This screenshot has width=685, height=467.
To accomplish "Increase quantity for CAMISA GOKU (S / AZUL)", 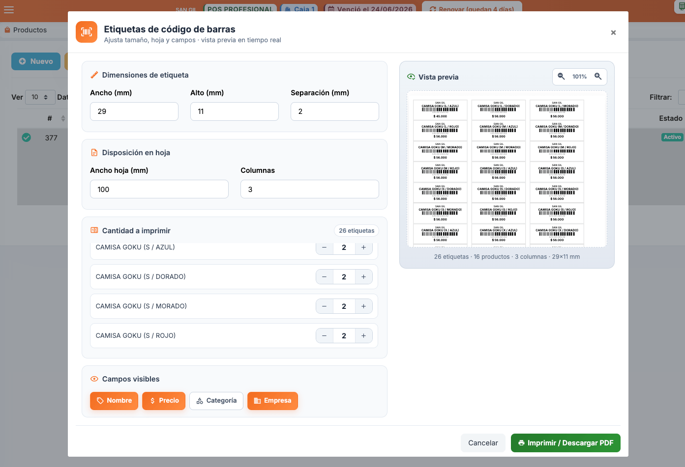I will coord(363,248).
